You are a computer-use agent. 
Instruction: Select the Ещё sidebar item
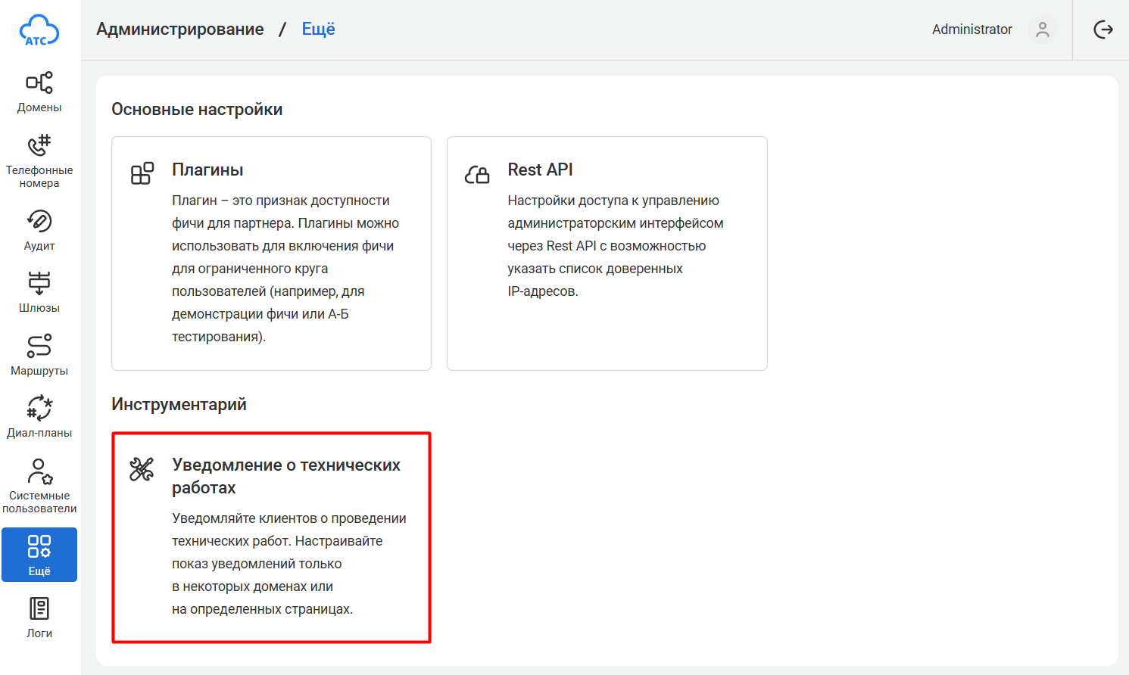coord(39,555)
